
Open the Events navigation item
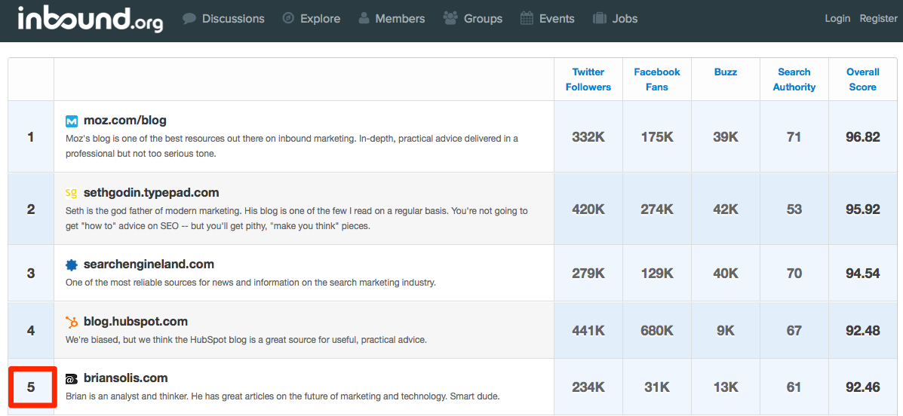pos(557,19)
